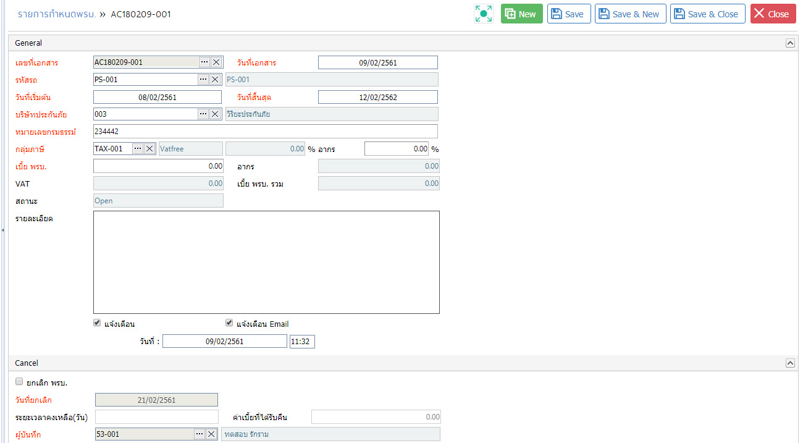
Task: Click the red Close button
Action: [x=773, y=14]
